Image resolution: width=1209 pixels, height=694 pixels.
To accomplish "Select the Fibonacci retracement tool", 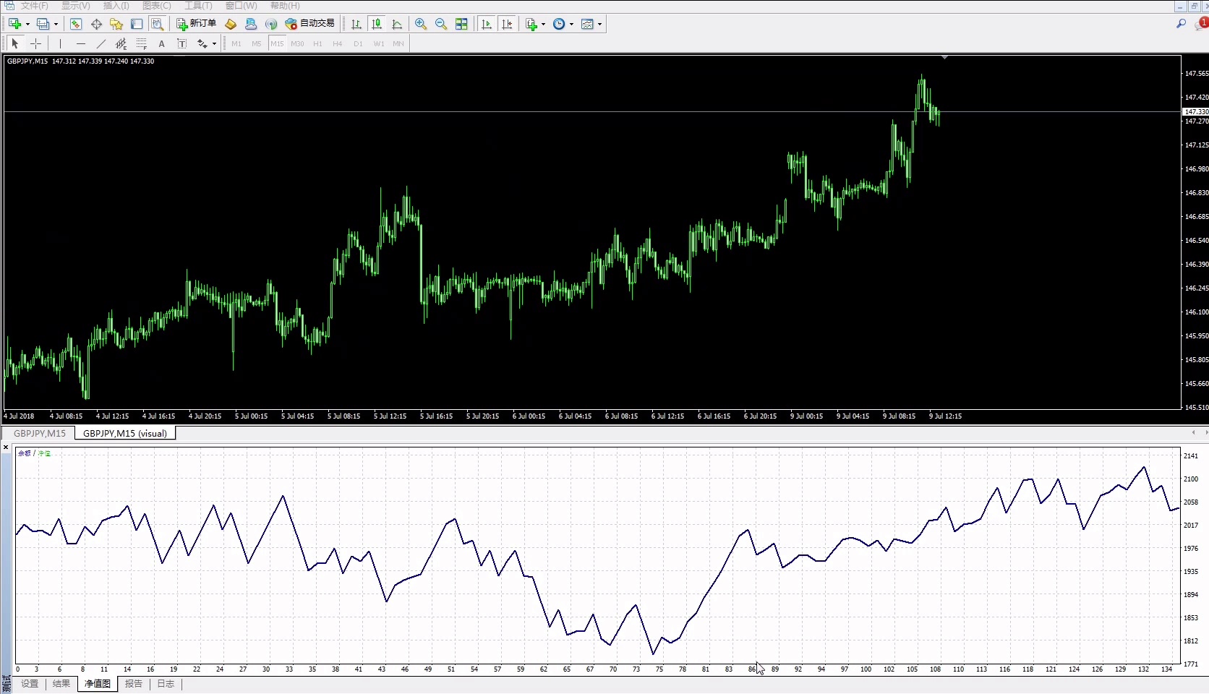I will click(x=141, y=43).
